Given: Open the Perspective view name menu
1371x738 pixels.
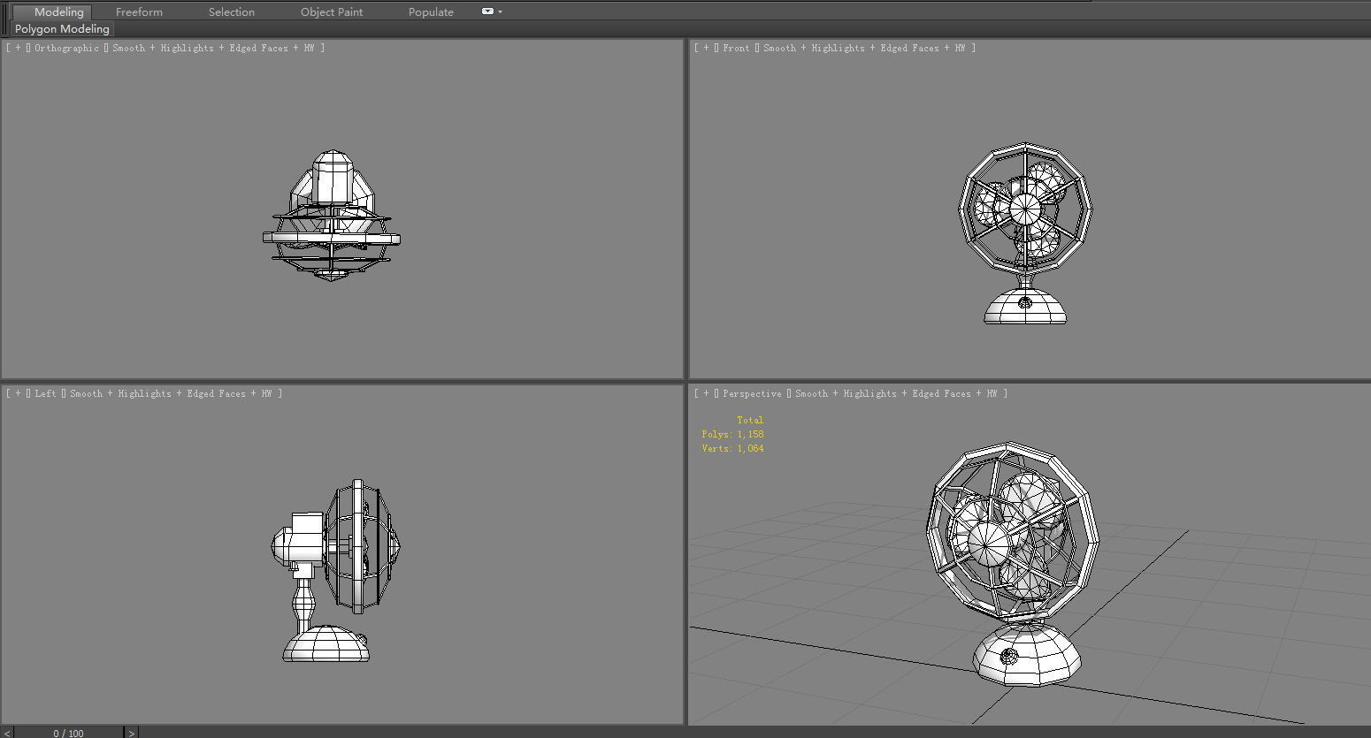Looking at the screenshot, I should point(752,393).
